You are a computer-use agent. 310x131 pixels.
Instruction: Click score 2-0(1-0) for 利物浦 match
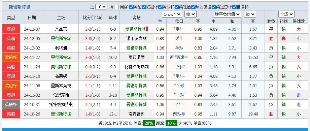tap(93, 48)
